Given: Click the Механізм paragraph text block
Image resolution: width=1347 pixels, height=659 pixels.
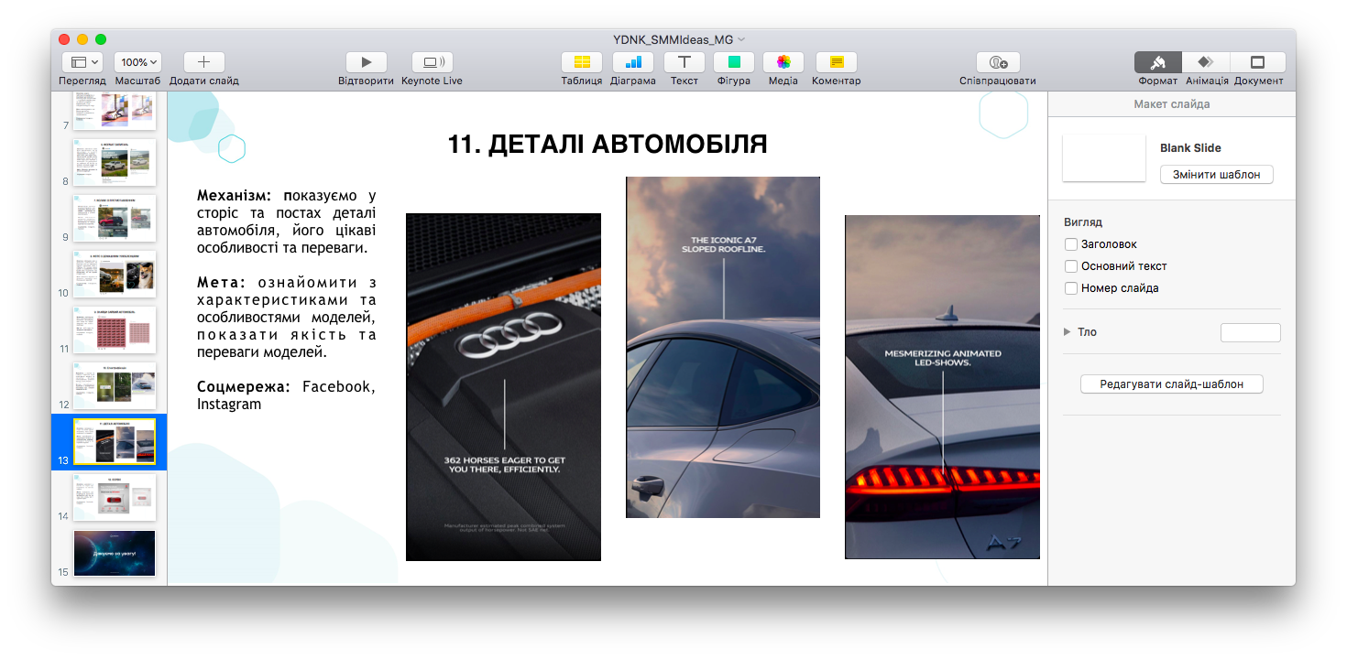Looking at the screenshot, I should tap(286, 221).
